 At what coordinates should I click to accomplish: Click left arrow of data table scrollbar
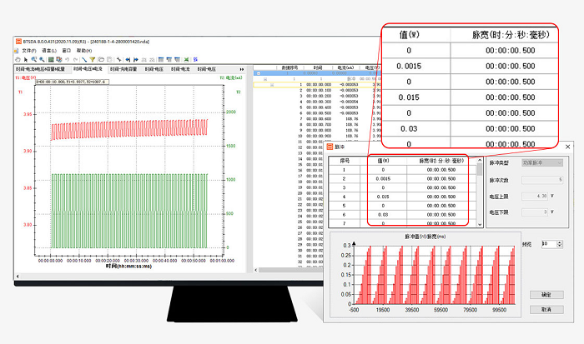(x=256, y=270)
